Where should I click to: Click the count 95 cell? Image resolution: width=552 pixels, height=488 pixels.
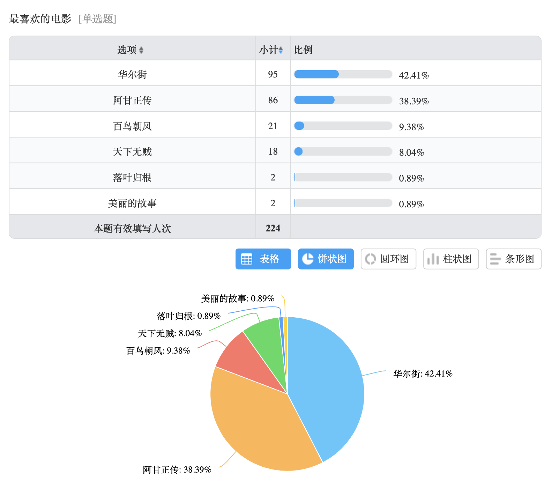point(273,73)
